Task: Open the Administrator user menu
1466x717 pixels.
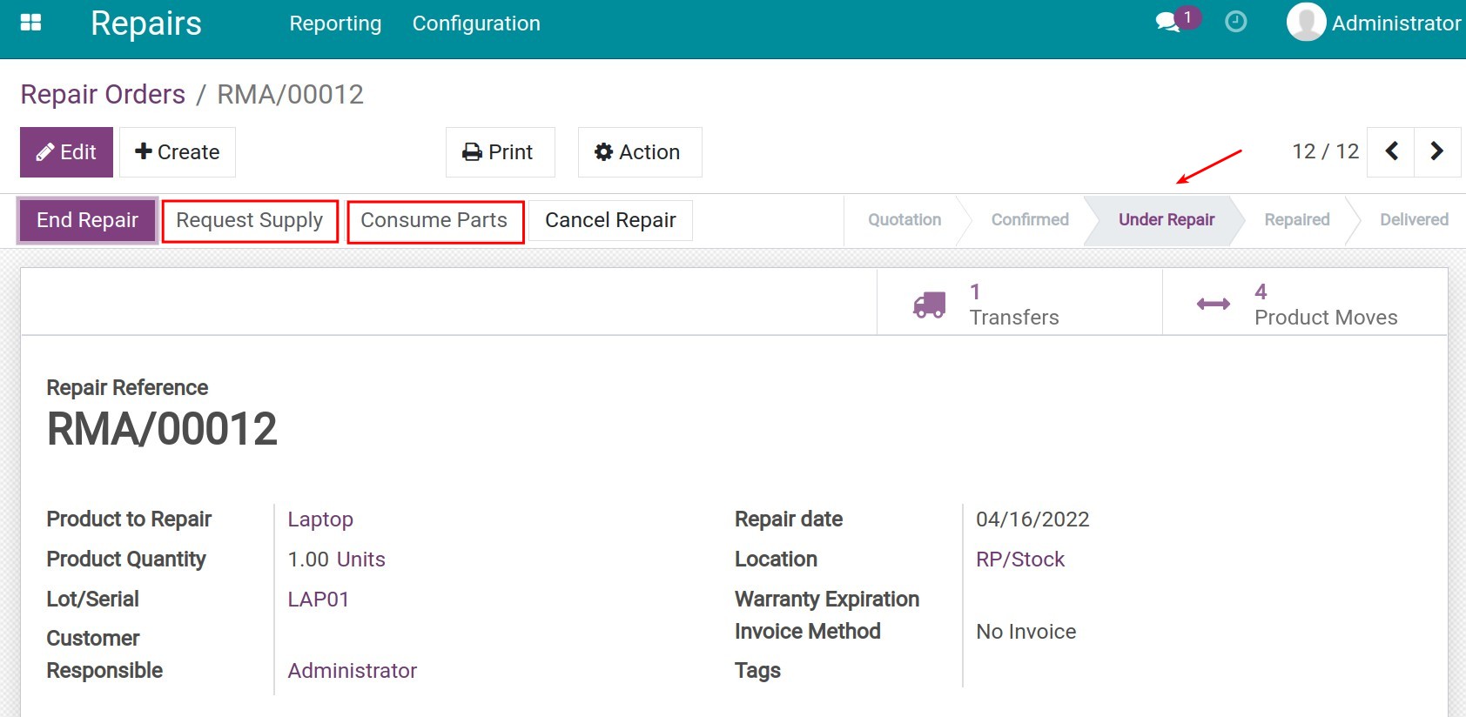Action: coord(1375,23)
